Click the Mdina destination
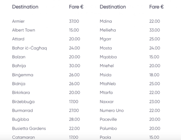The width and height of the screenshot is (181, 140). pos(106,21)
